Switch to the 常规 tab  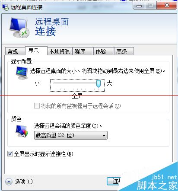15,51
